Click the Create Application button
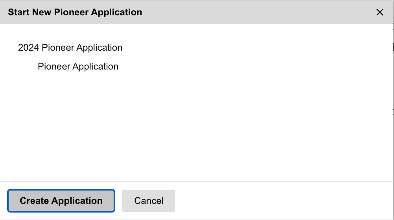 pos(61,201)
